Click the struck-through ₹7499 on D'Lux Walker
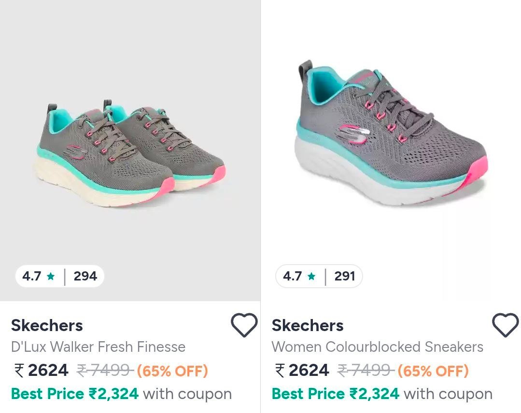This screenshot has height=413, width=521. click(105, 371)
